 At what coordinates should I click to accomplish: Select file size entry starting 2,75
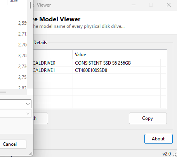tap(23, 77)
